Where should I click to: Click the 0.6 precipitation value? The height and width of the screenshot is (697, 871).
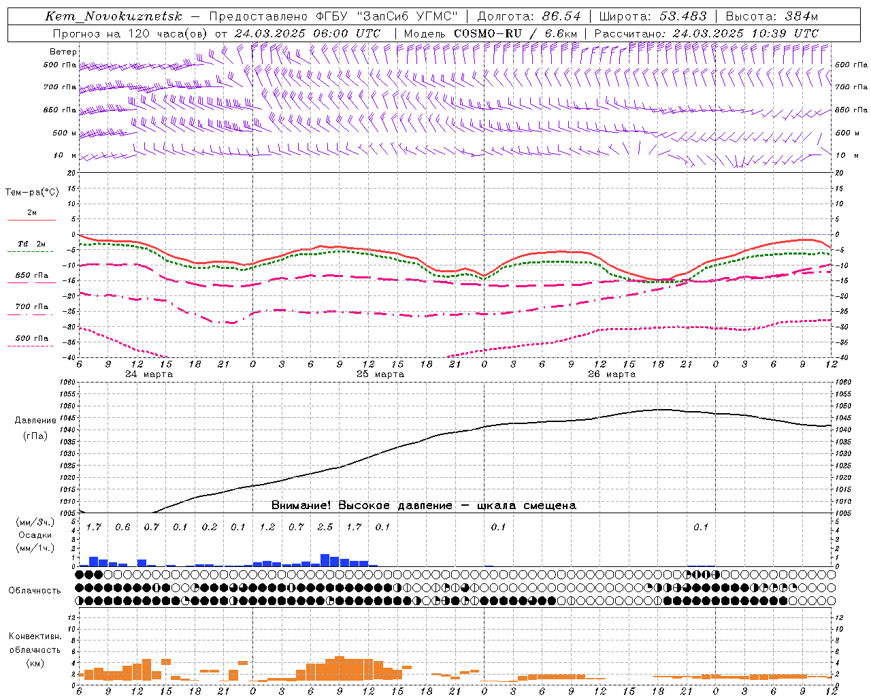122,528
